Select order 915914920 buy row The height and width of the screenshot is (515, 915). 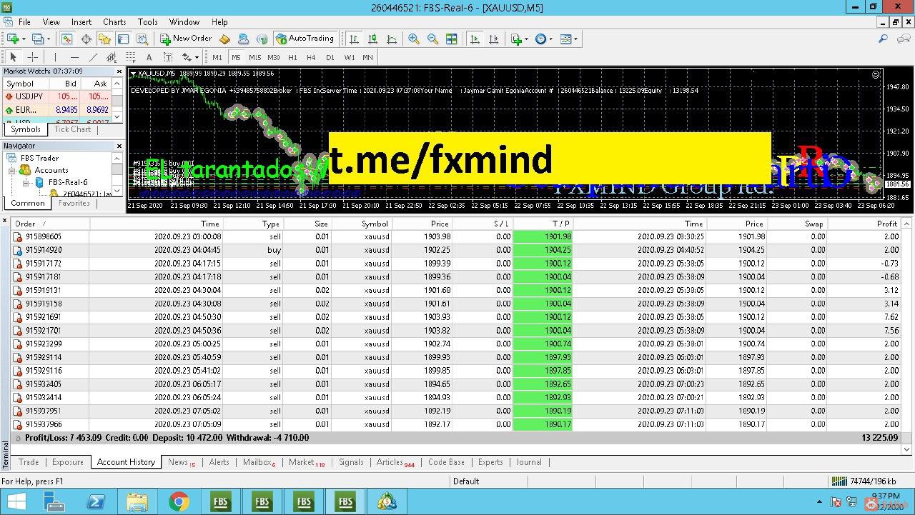coord(457,250)
